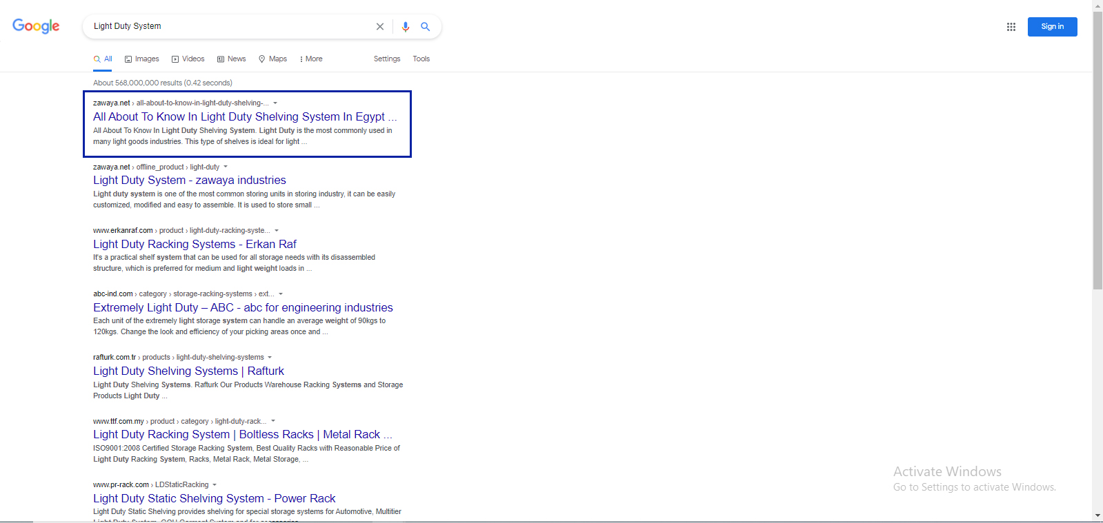Screen dimensions: 1103x523
Task: Click the scrollbar up arrow
Action: click(x=1097, y=5)
